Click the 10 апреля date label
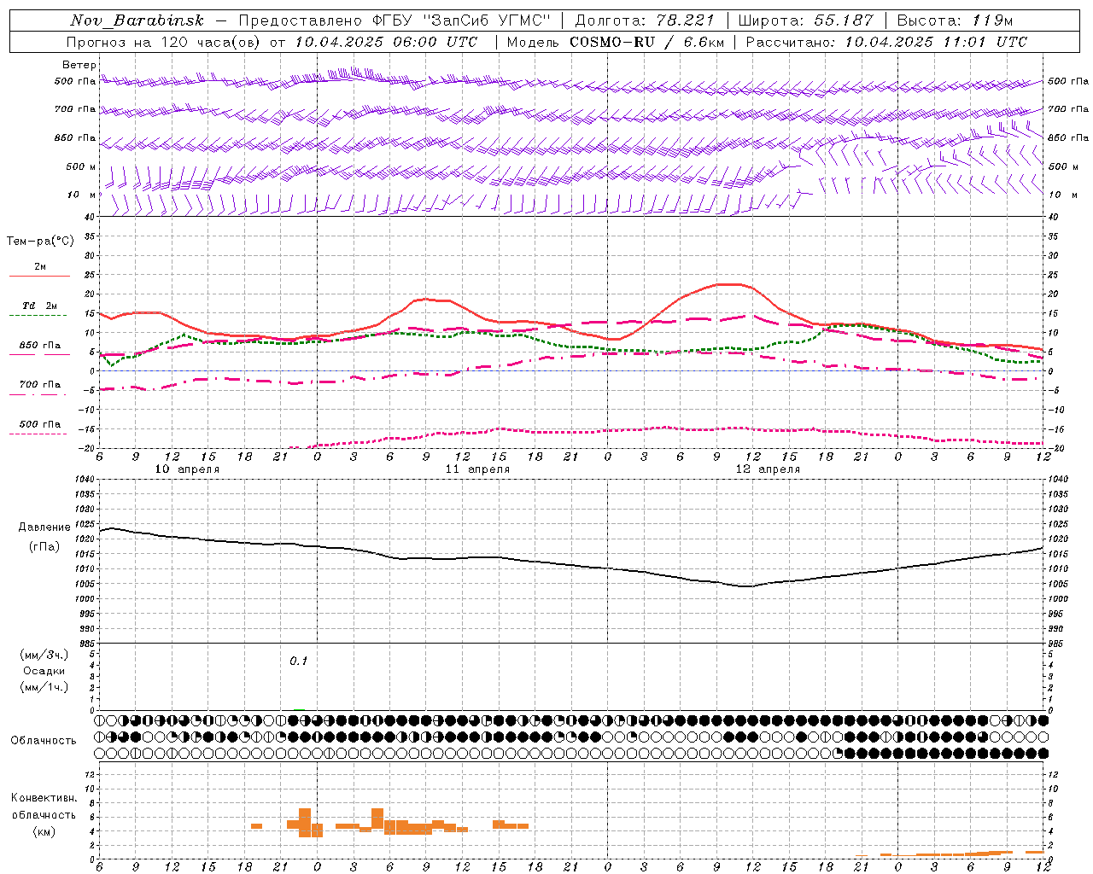Screen dimensions: 1093x874 187,469
